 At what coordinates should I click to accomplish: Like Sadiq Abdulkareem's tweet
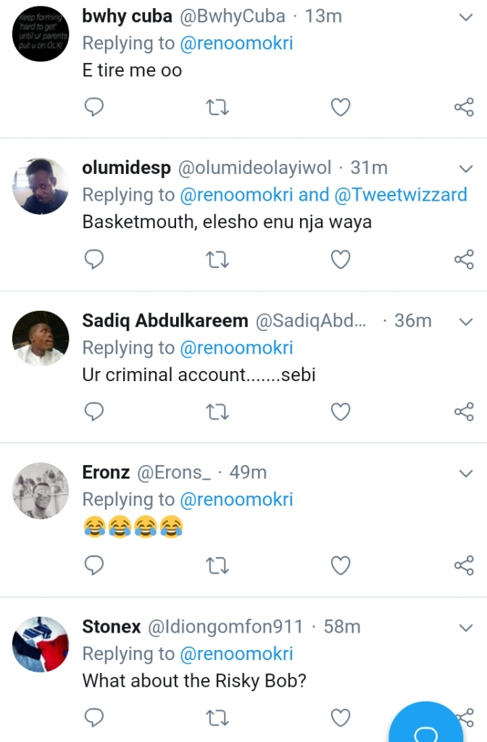(x=341, y=412)
